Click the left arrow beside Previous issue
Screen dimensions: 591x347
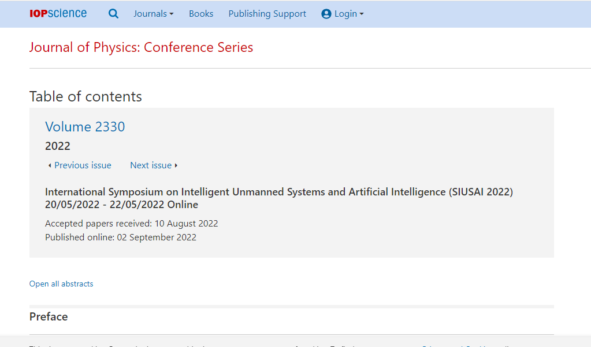49,165
